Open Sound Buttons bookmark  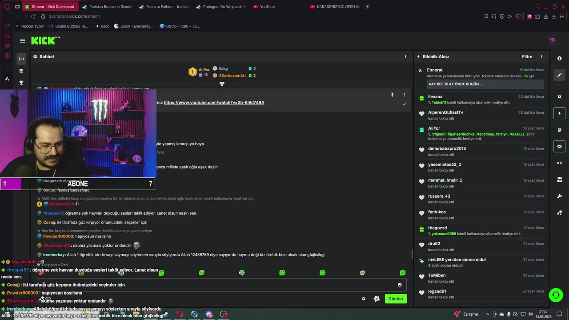tap(68, 26)
